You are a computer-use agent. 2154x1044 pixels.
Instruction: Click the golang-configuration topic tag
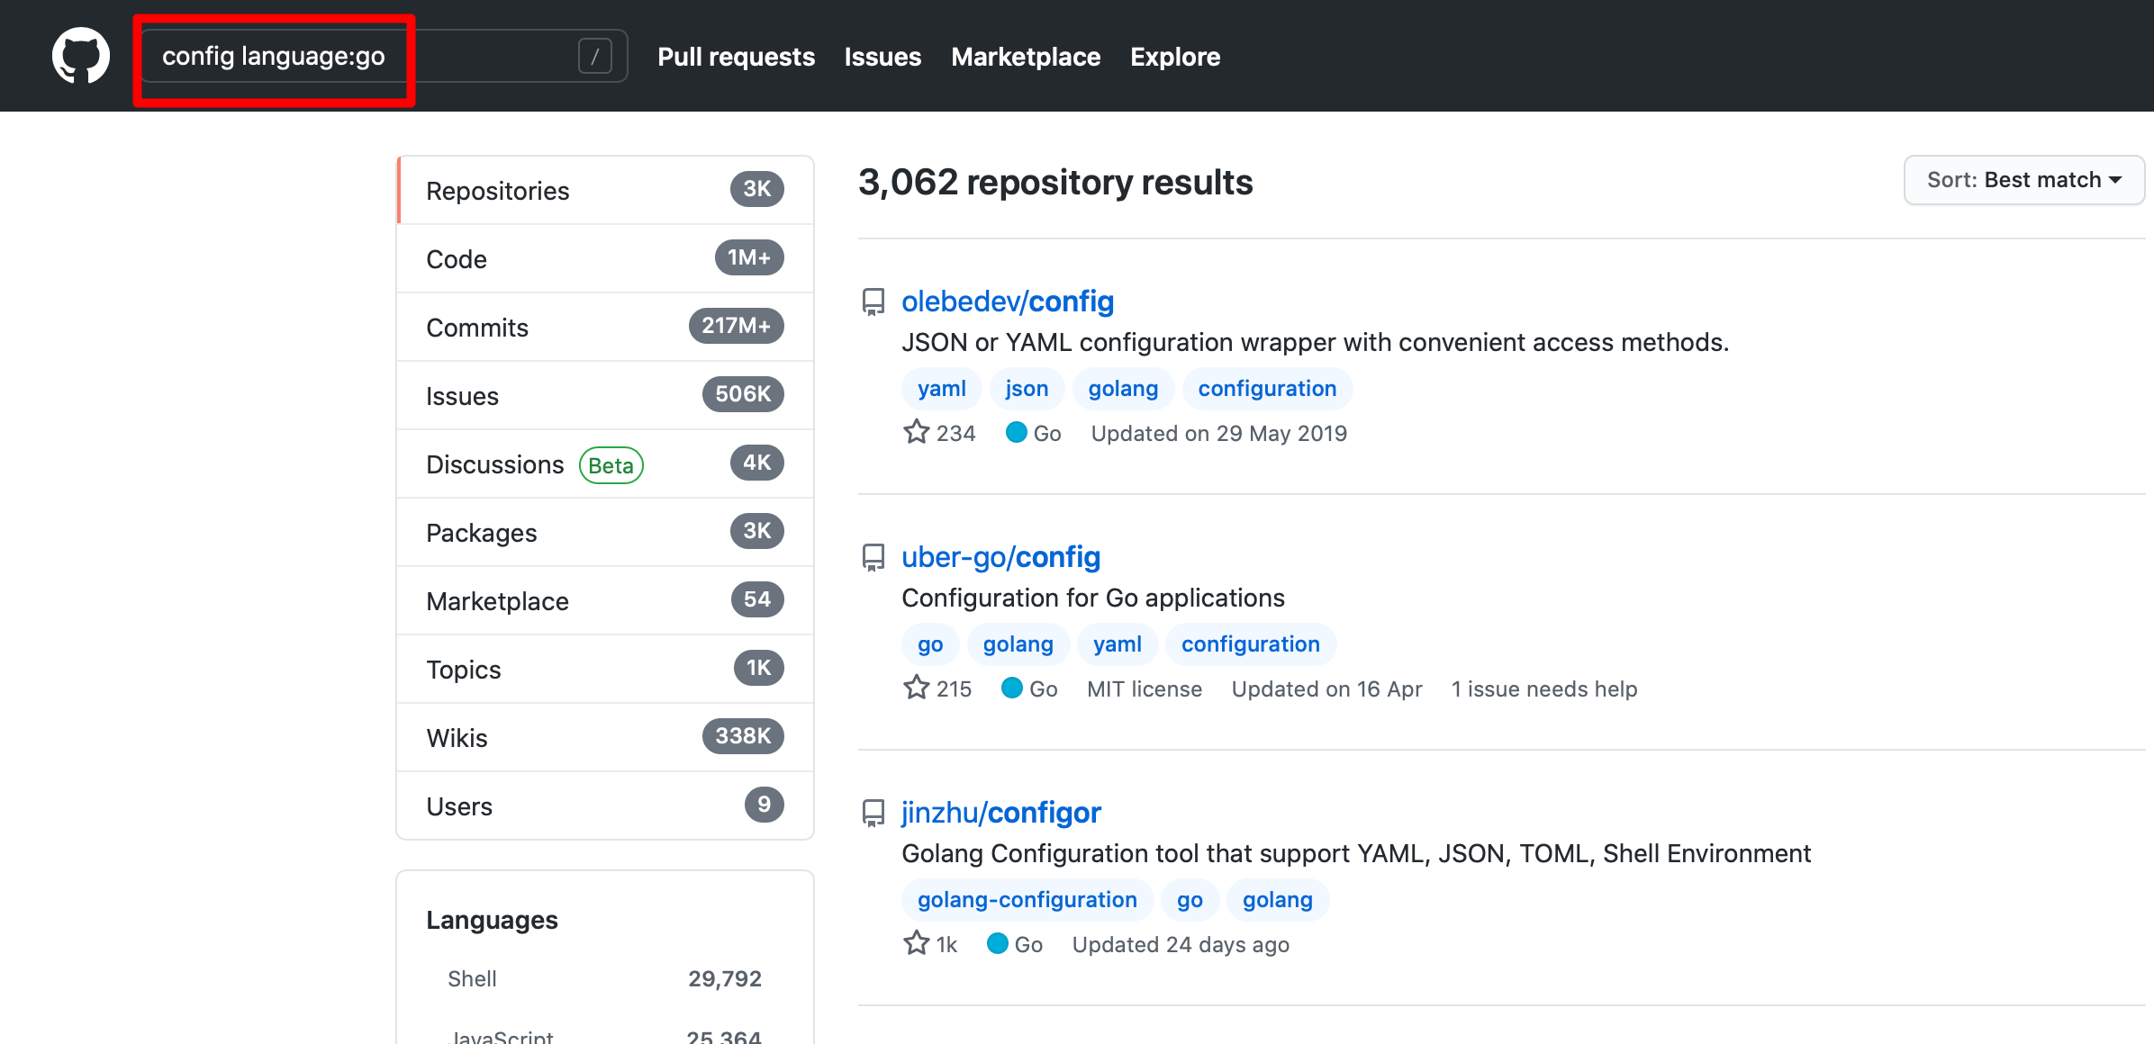point(1027,900)
